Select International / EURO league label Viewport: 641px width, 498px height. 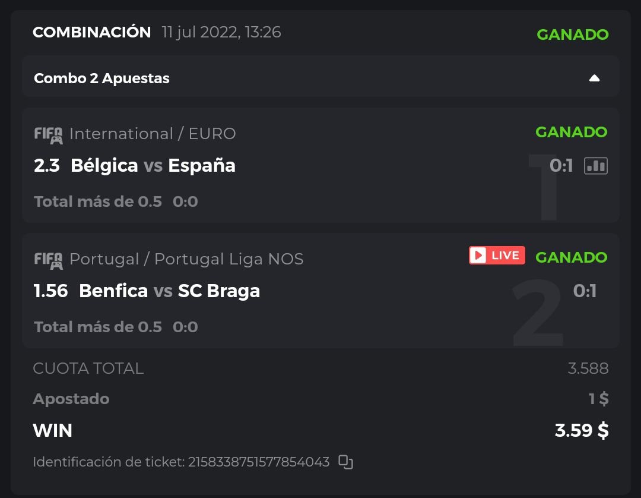click(153, 134)
